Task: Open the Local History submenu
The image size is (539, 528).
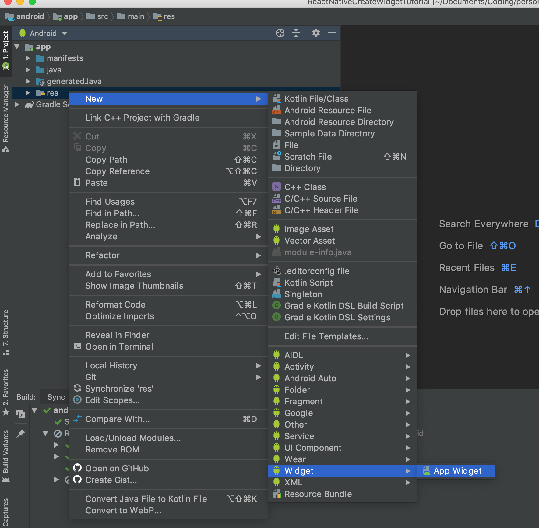Action: click(168, 365)
